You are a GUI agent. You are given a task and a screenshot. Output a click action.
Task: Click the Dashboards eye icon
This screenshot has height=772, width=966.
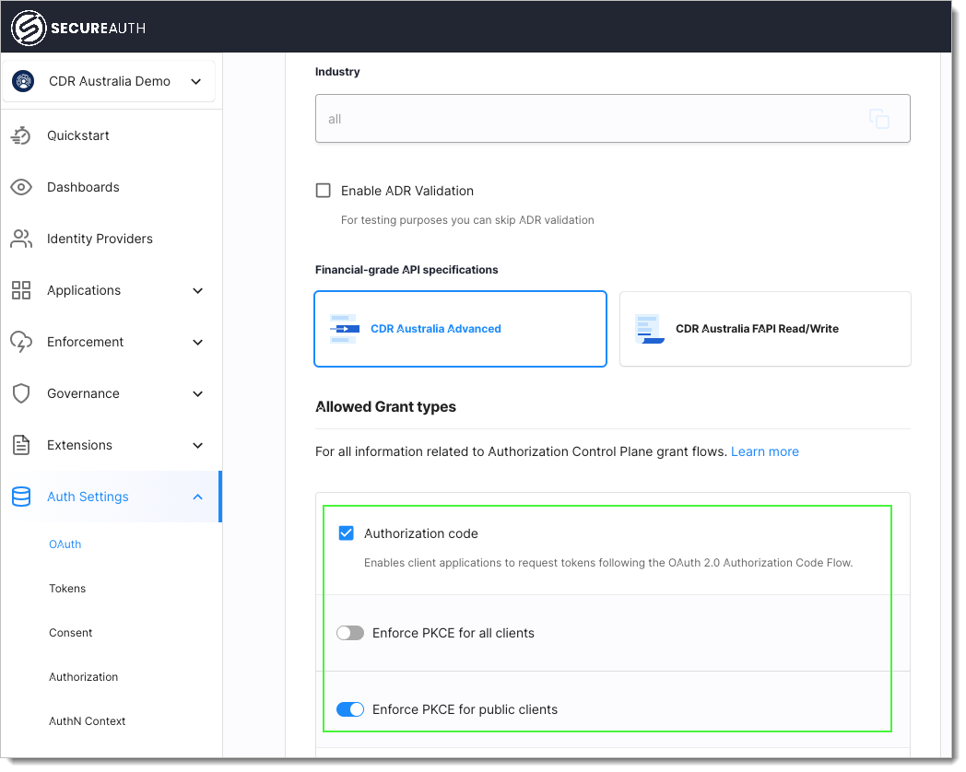(x=21, y=187)
